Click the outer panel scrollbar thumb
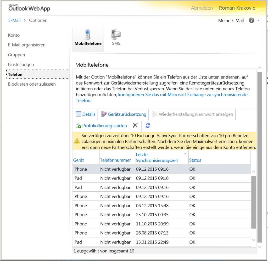 pos(260,157)
